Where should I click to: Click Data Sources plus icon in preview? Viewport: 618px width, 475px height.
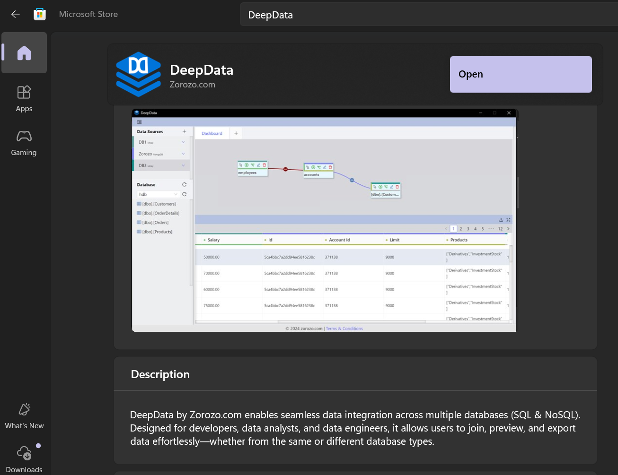[184, 131]
